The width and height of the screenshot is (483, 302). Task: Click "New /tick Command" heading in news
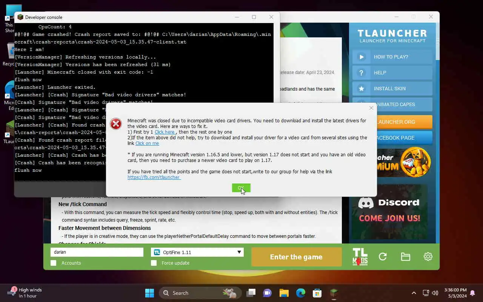[83, 204]
